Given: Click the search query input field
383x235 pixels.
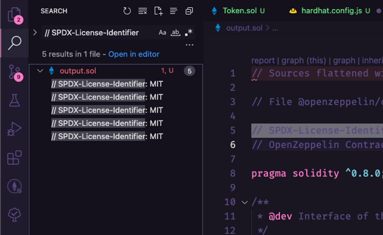Looking at the screenshot, I should pos(99,33).
